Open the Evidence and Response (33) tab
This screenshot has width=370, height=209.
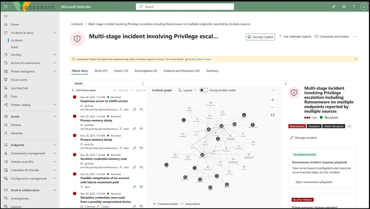pyautogui.click(x=181, y=71)
